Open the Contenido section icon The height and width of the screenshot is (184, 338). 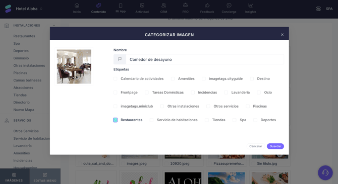(x=98, y=6)
